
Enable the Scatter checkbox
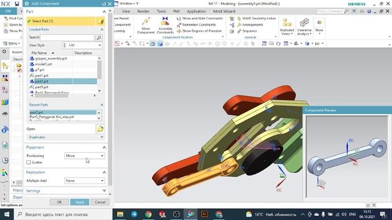29,163
